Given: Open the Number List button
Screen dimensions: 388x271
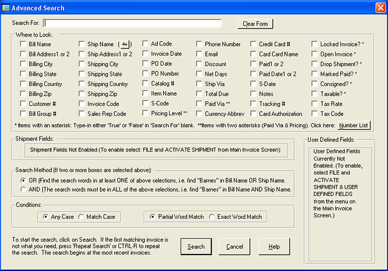Looking at the screenshot, I should coord(353,125).
